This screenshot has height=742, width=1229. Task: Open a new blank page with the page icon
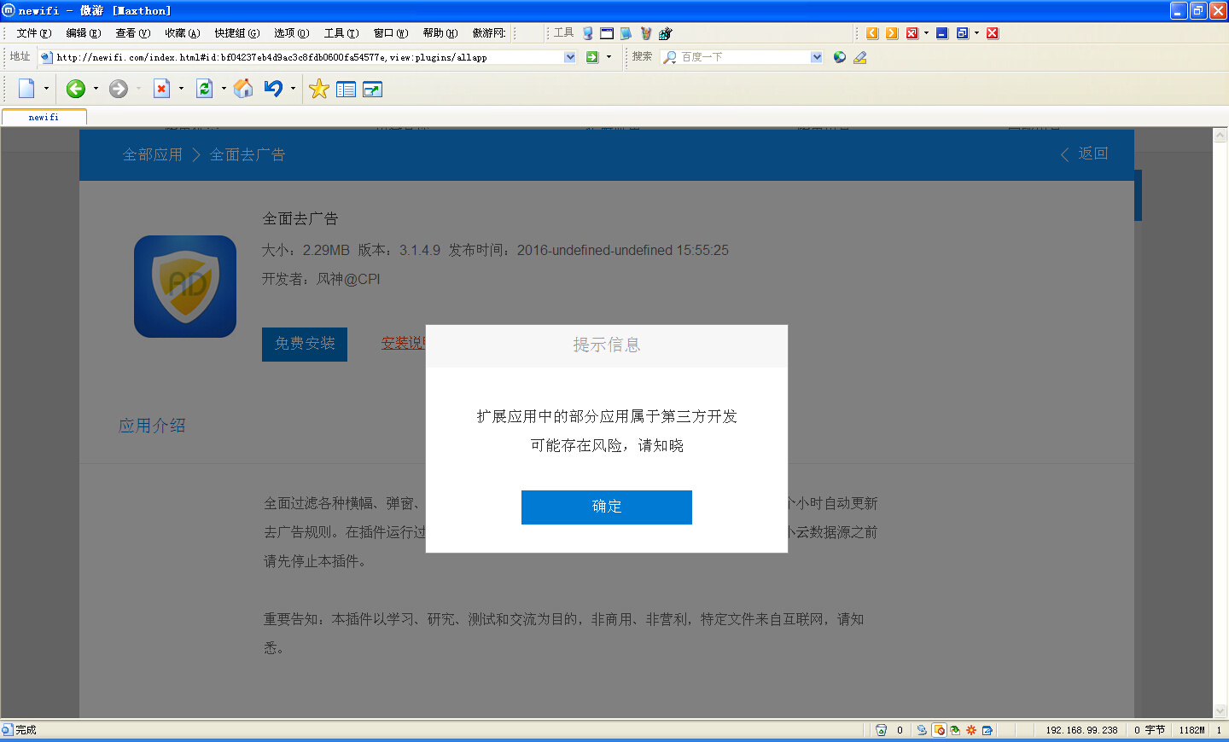(27, 89)
